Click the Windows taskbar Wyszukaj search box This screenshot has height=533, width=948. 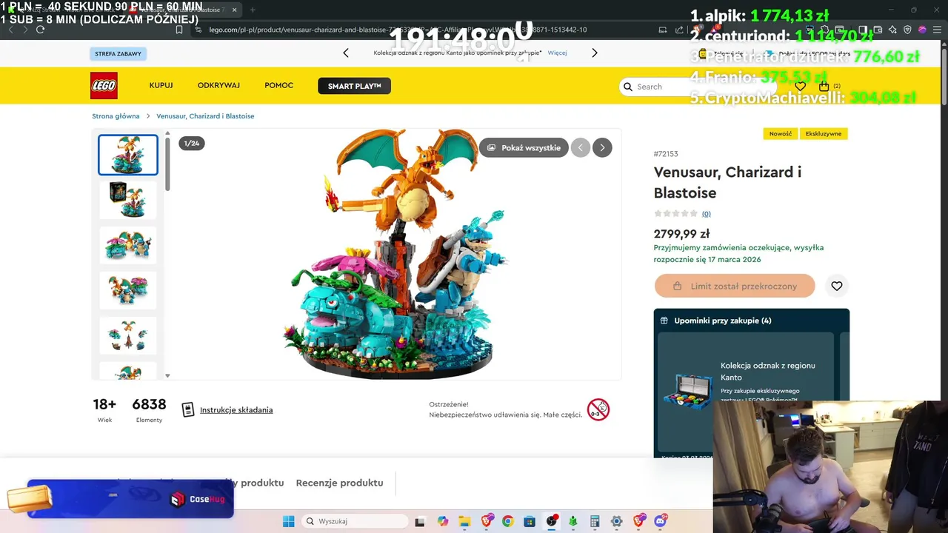(355, 521)
